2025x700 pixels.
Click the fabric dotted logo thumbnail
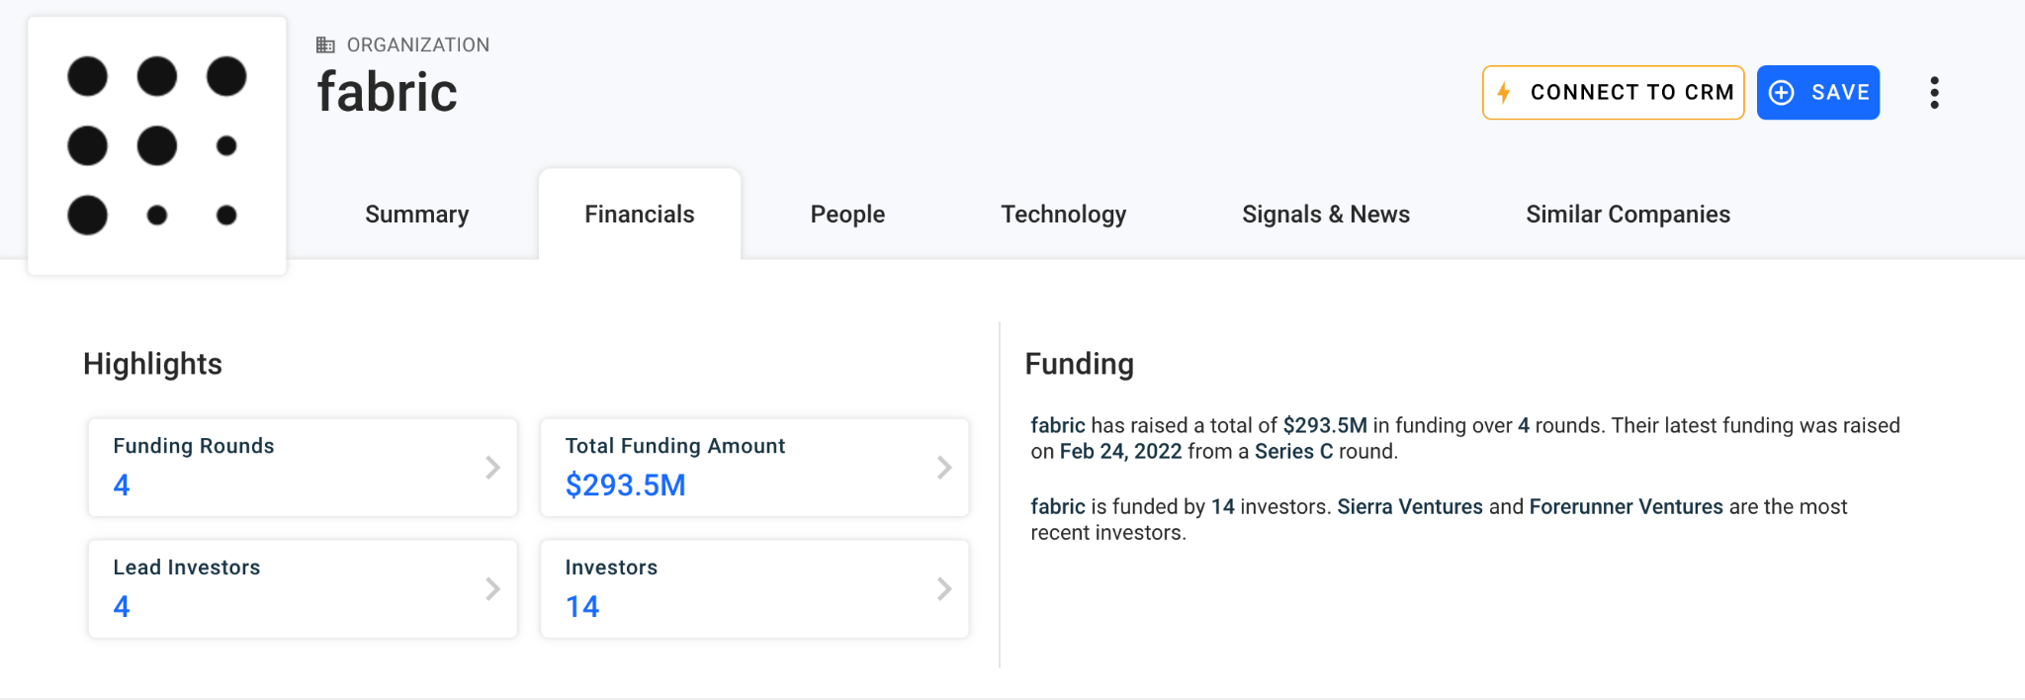click(157, 145)
